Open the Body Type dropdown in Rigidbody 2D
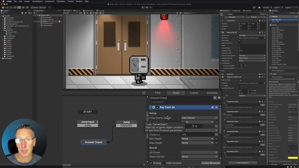Image resolution: width=299 pixels, height=168 pixels. (x=252, y=35)
